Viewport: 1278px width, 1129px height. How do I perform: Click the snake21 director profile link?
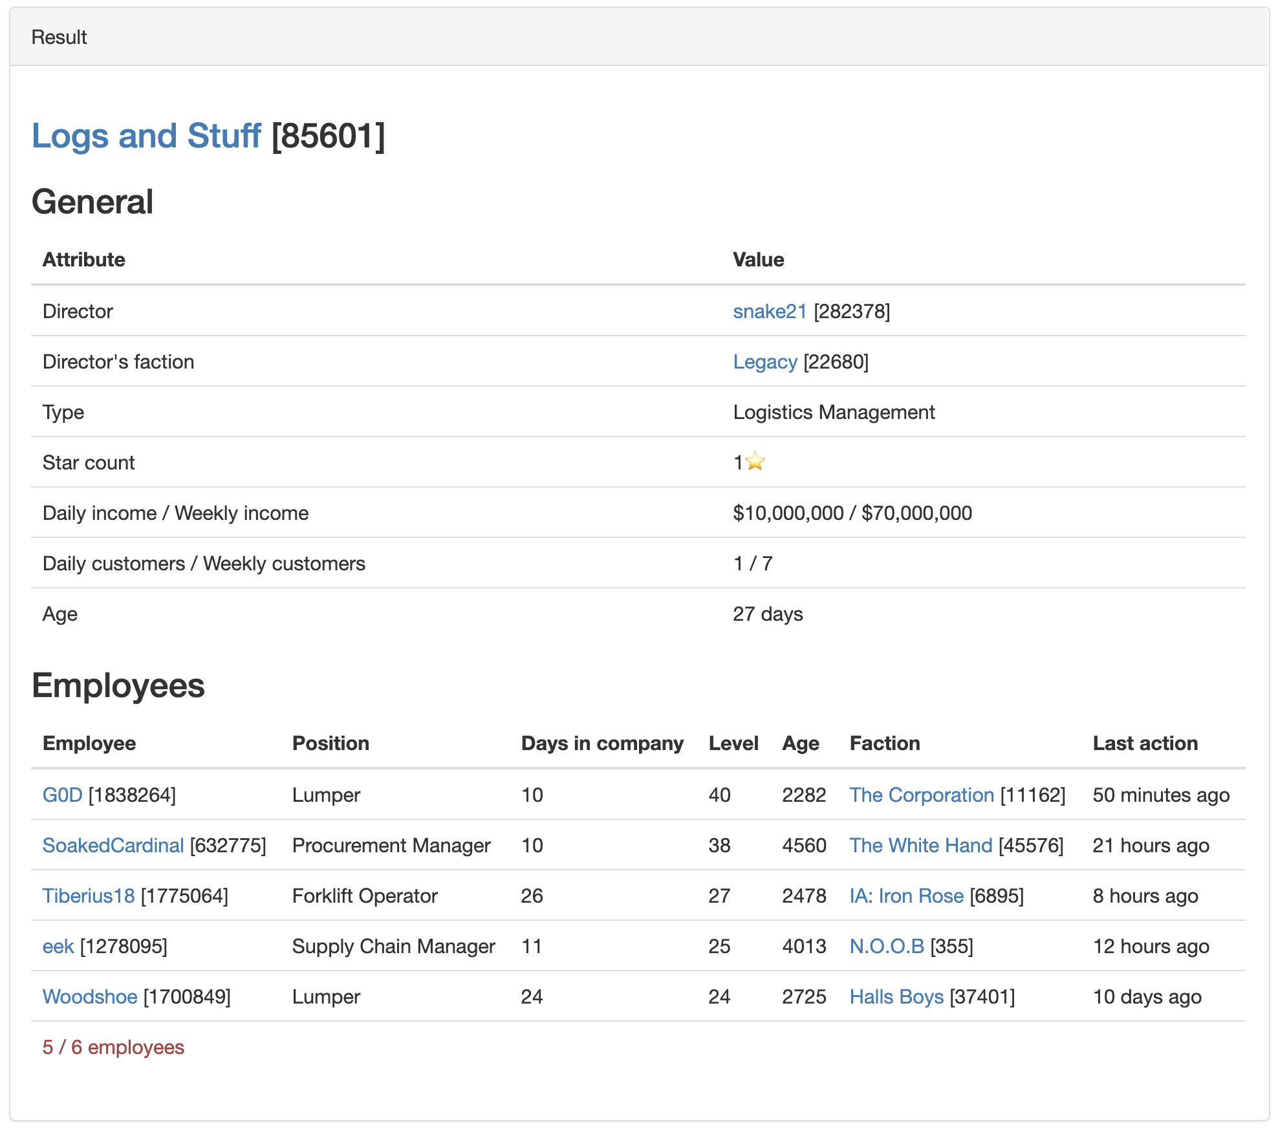770,312
